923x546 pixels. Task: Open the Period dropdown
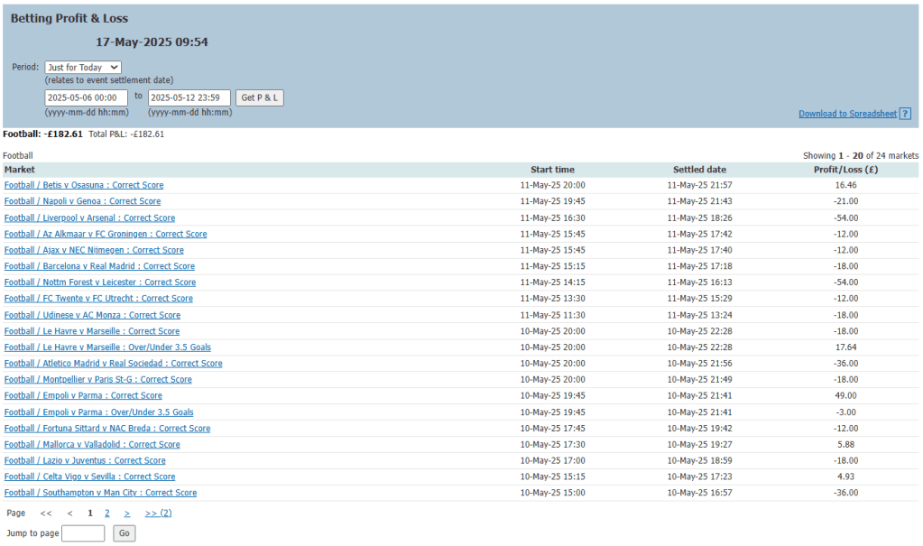coord(83,67)
